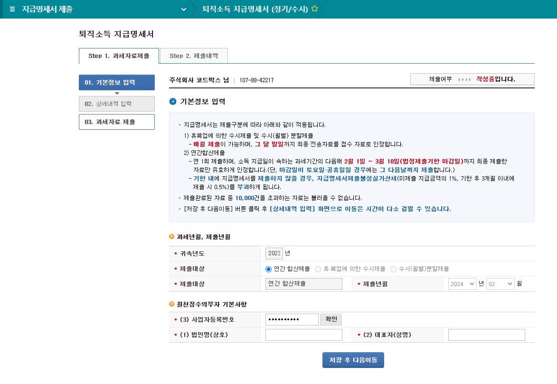Select the 연간 합산제출 radio button
Screen dimensions: 557x384
pos(269,269)
